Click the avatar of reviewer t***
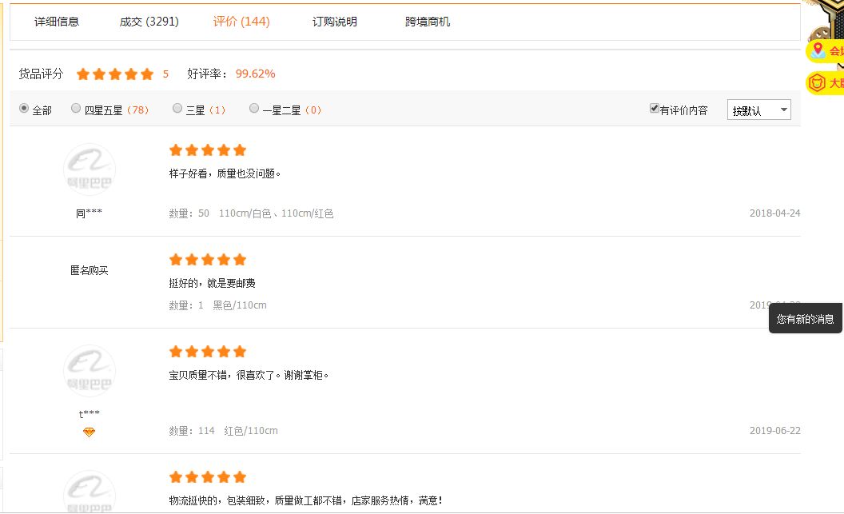This screenshot has height=514, width=844. click(x=90, y=371)
